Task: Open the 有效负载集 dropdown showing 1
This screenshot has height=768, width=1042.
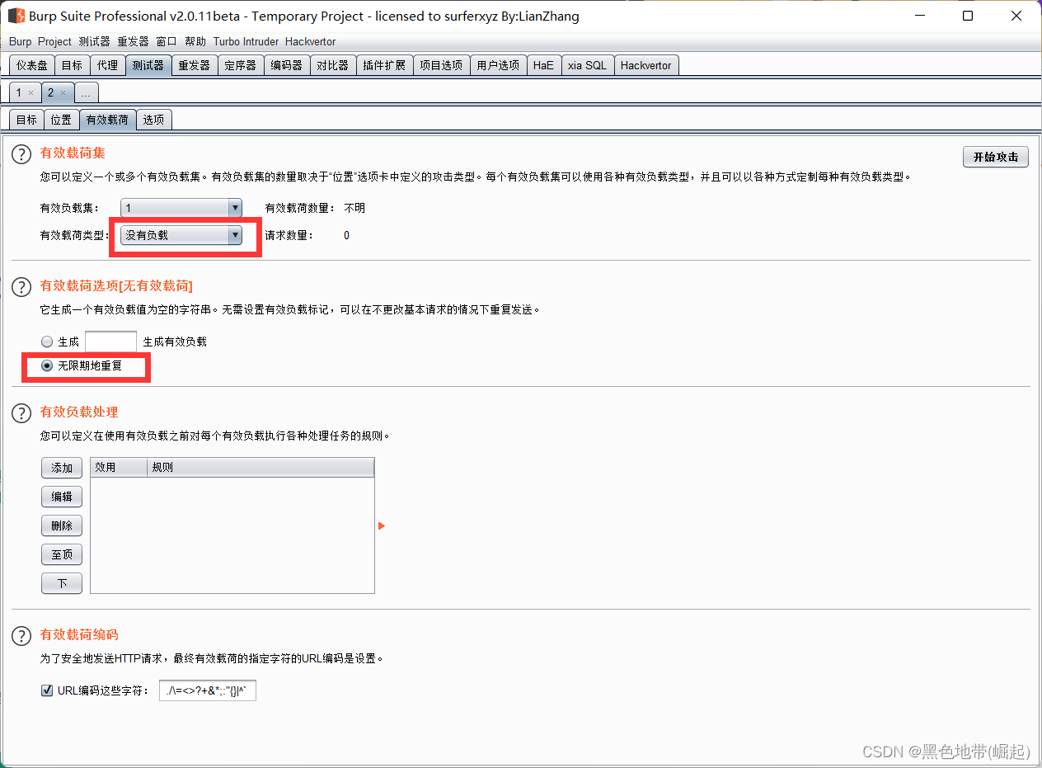Action: pyautogui.click(x=181, y=208)
